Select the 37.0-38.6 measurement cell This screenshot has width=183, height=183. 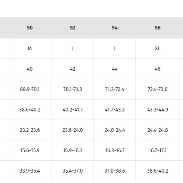click(115, 171)
